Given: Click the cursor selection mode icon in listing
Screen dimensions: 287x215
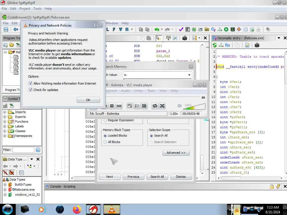Looking at the screenshot, I should coord(158,38).
